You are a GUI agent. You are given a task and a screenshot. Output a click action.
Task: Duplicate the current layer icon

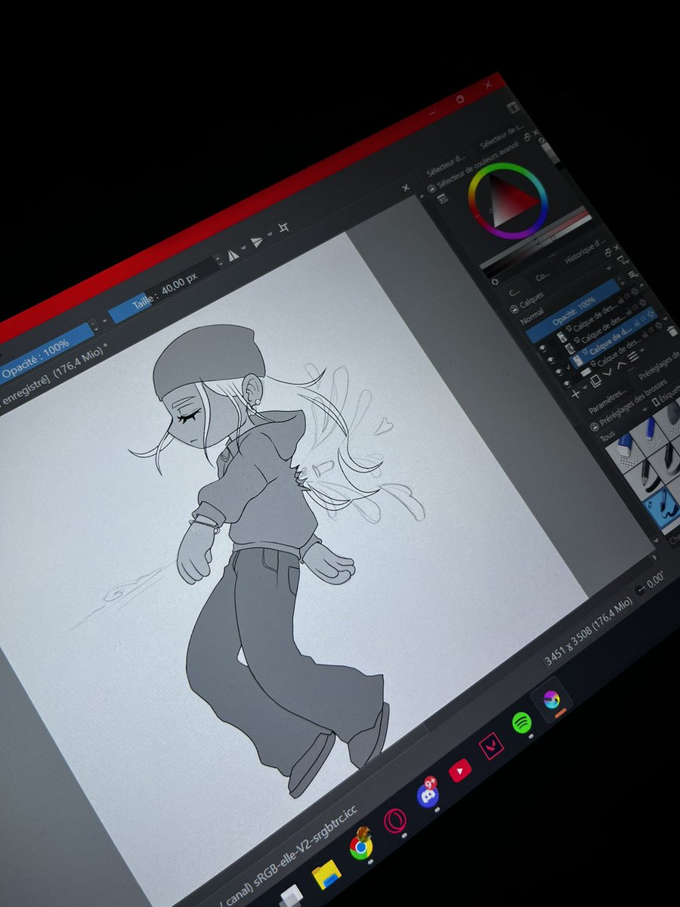tap(595, 380)
